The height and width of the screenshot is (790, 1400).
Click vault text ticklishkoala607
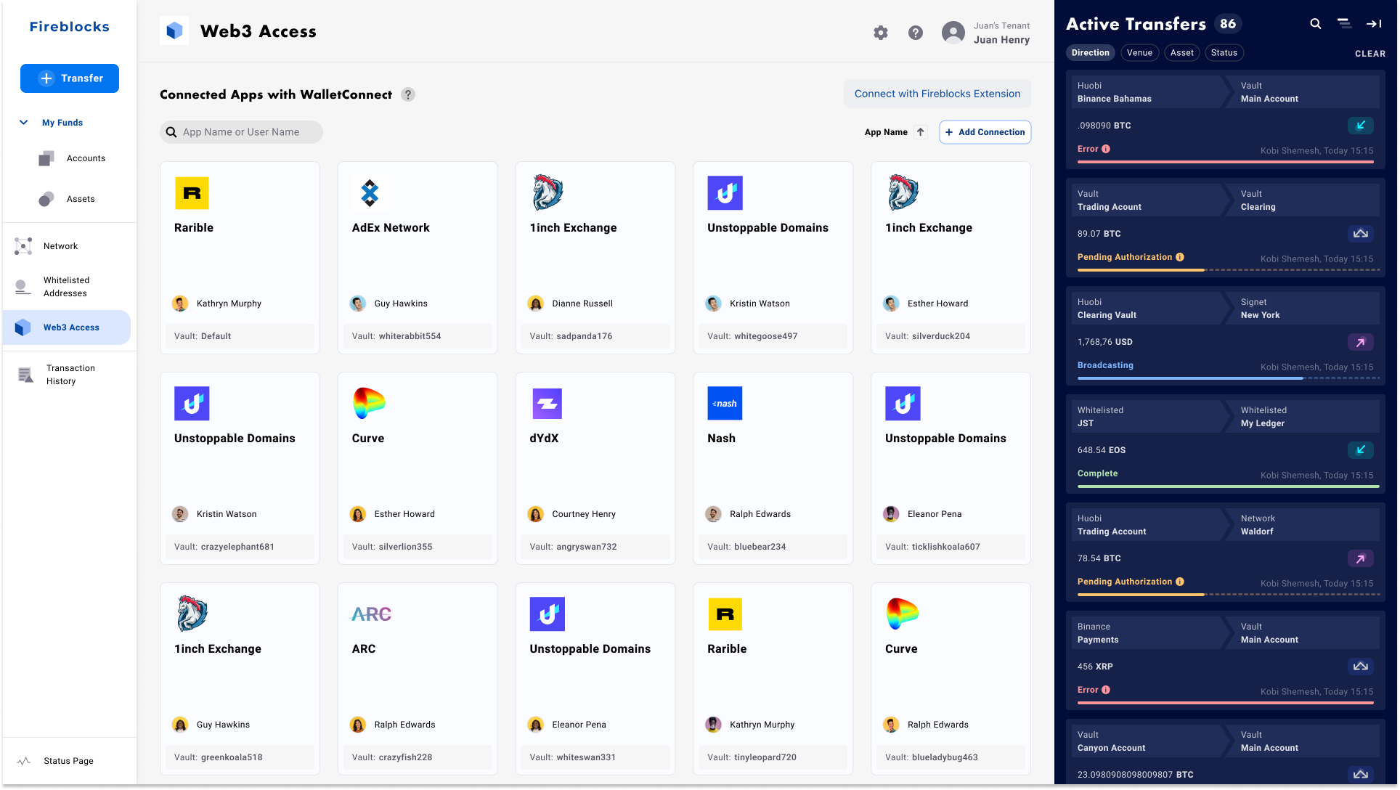click(945, 547)
